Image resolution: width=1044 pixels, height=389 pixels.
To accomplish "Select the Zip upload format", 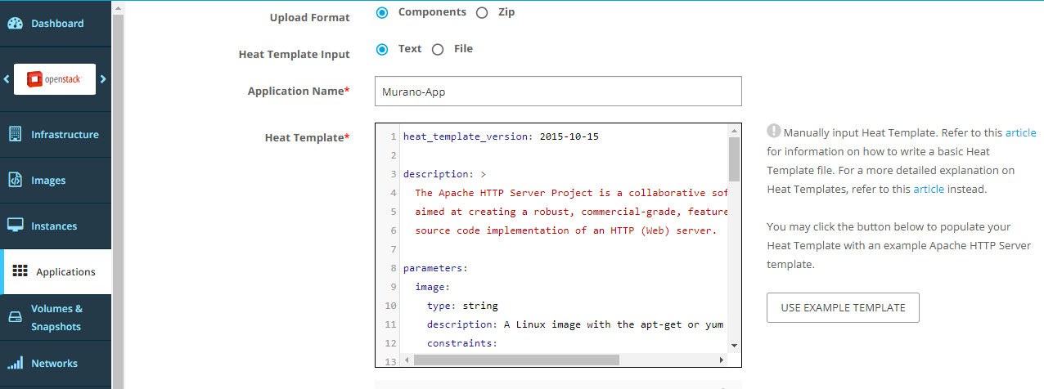I will point(482,13).
